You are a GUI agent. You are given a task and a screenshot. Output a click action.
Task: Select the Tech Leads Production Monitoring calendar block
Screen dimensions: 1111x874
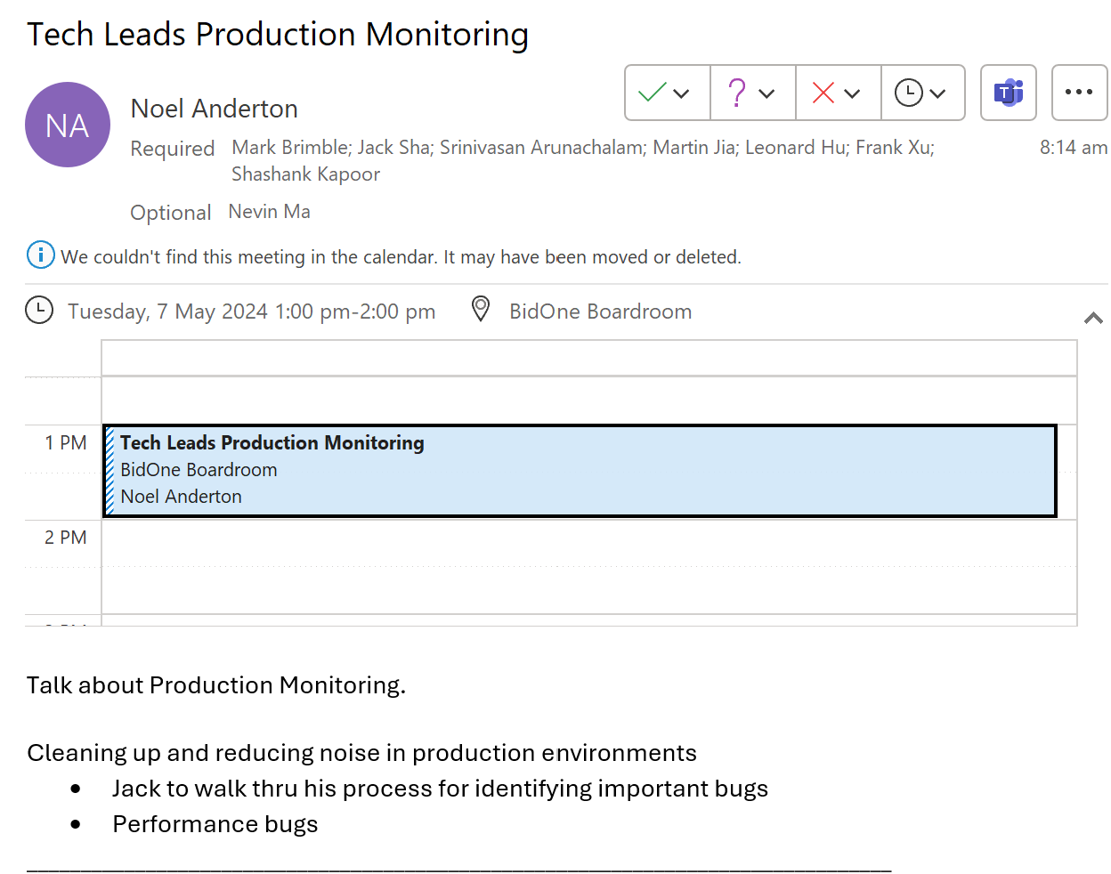point(580,471)
